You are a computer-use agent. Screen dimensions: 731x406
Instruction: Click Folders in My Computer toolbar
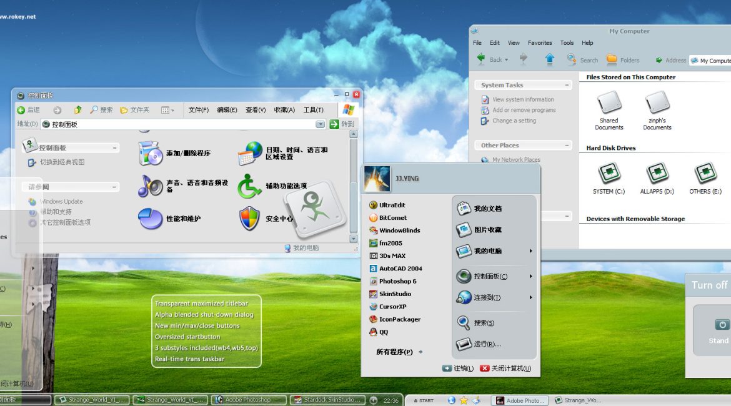[623, 60]
